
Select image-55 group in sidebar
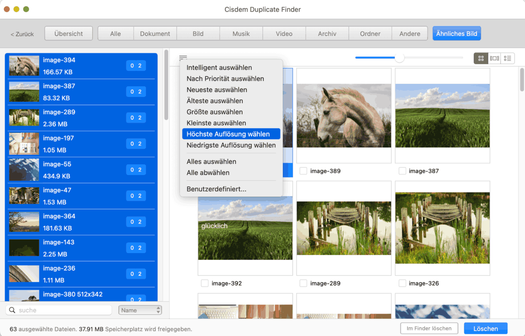[81, 170]
